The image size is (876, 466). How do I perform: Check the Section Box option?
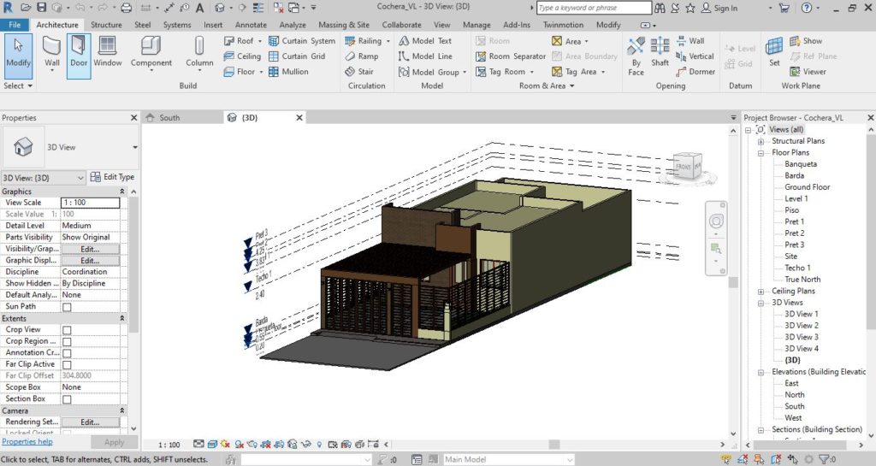[67, 399]
